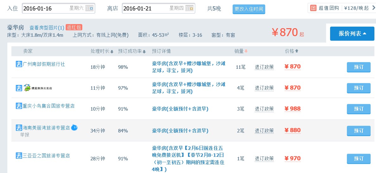Click the Qunar icon beside 重庆小鸟集合国旅专营店
The width and height of the screenshot is (376, 173).
(19, 106)
